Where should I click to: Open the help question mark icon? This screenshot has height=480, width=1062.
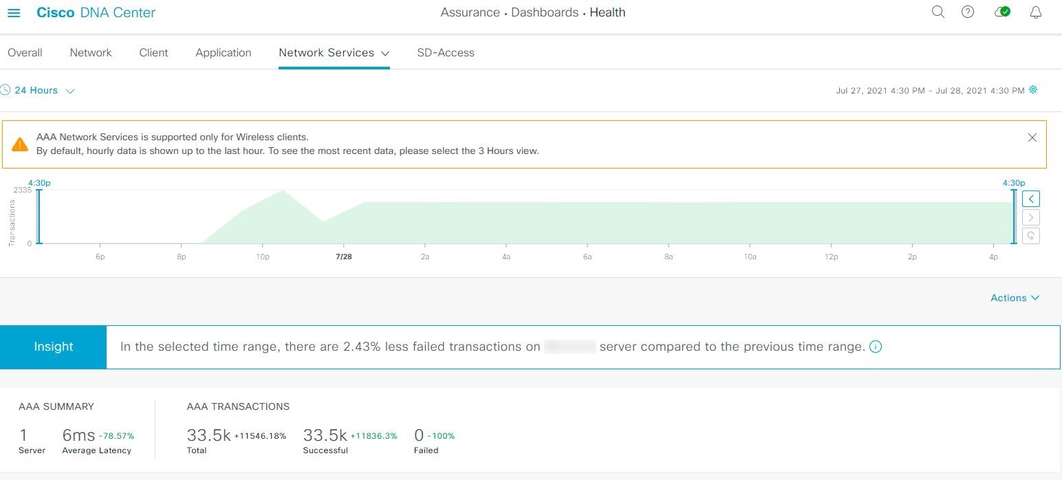[968, 12]
